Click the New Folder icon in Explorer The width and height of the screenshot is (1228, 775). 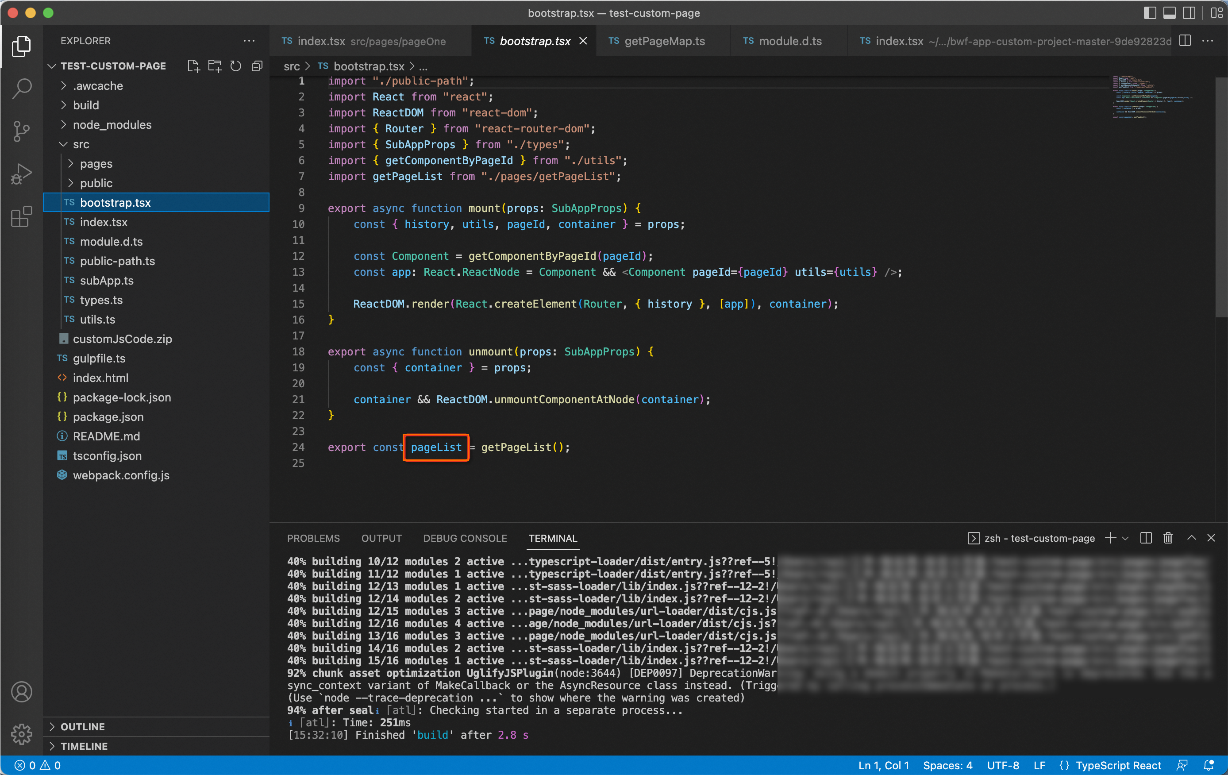click(x=215, y=66)
